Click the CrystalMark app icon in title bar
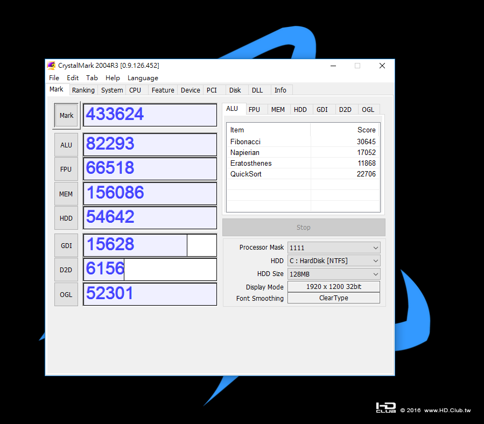 pos(51,66)
